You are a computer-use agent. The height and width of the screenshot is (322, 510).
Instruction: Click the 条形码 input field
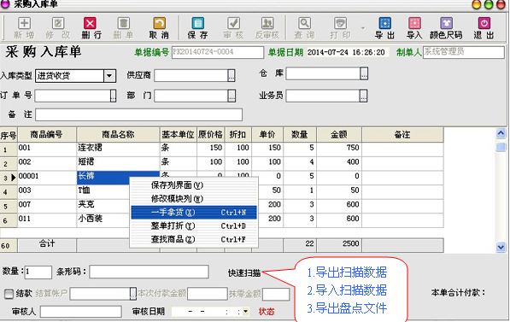coord(149,272)
